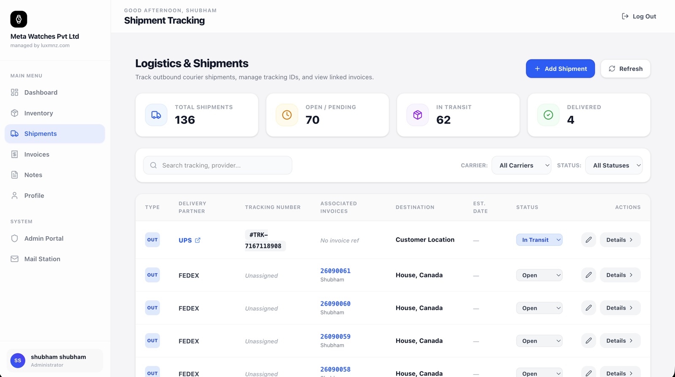This screenshot has width=675, height=377.
Task: Open status dropdown for invoice 26090060
Action: click(539, 308)
